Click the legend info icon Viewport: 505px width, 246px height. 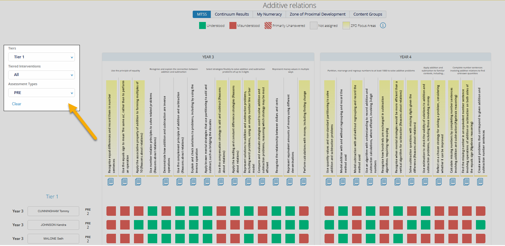[383, 25]
